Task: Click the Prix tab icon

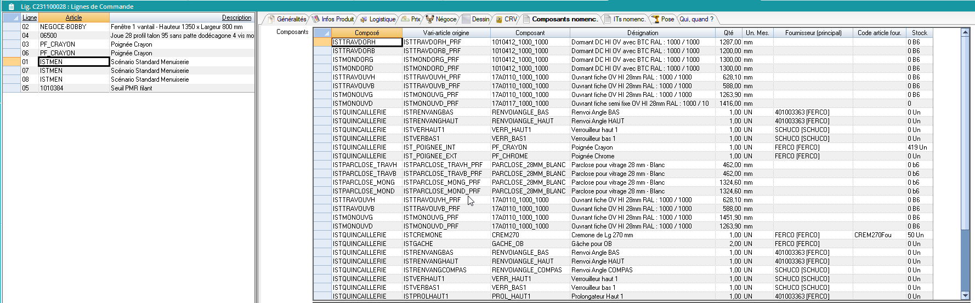Action: coord(405,19)
